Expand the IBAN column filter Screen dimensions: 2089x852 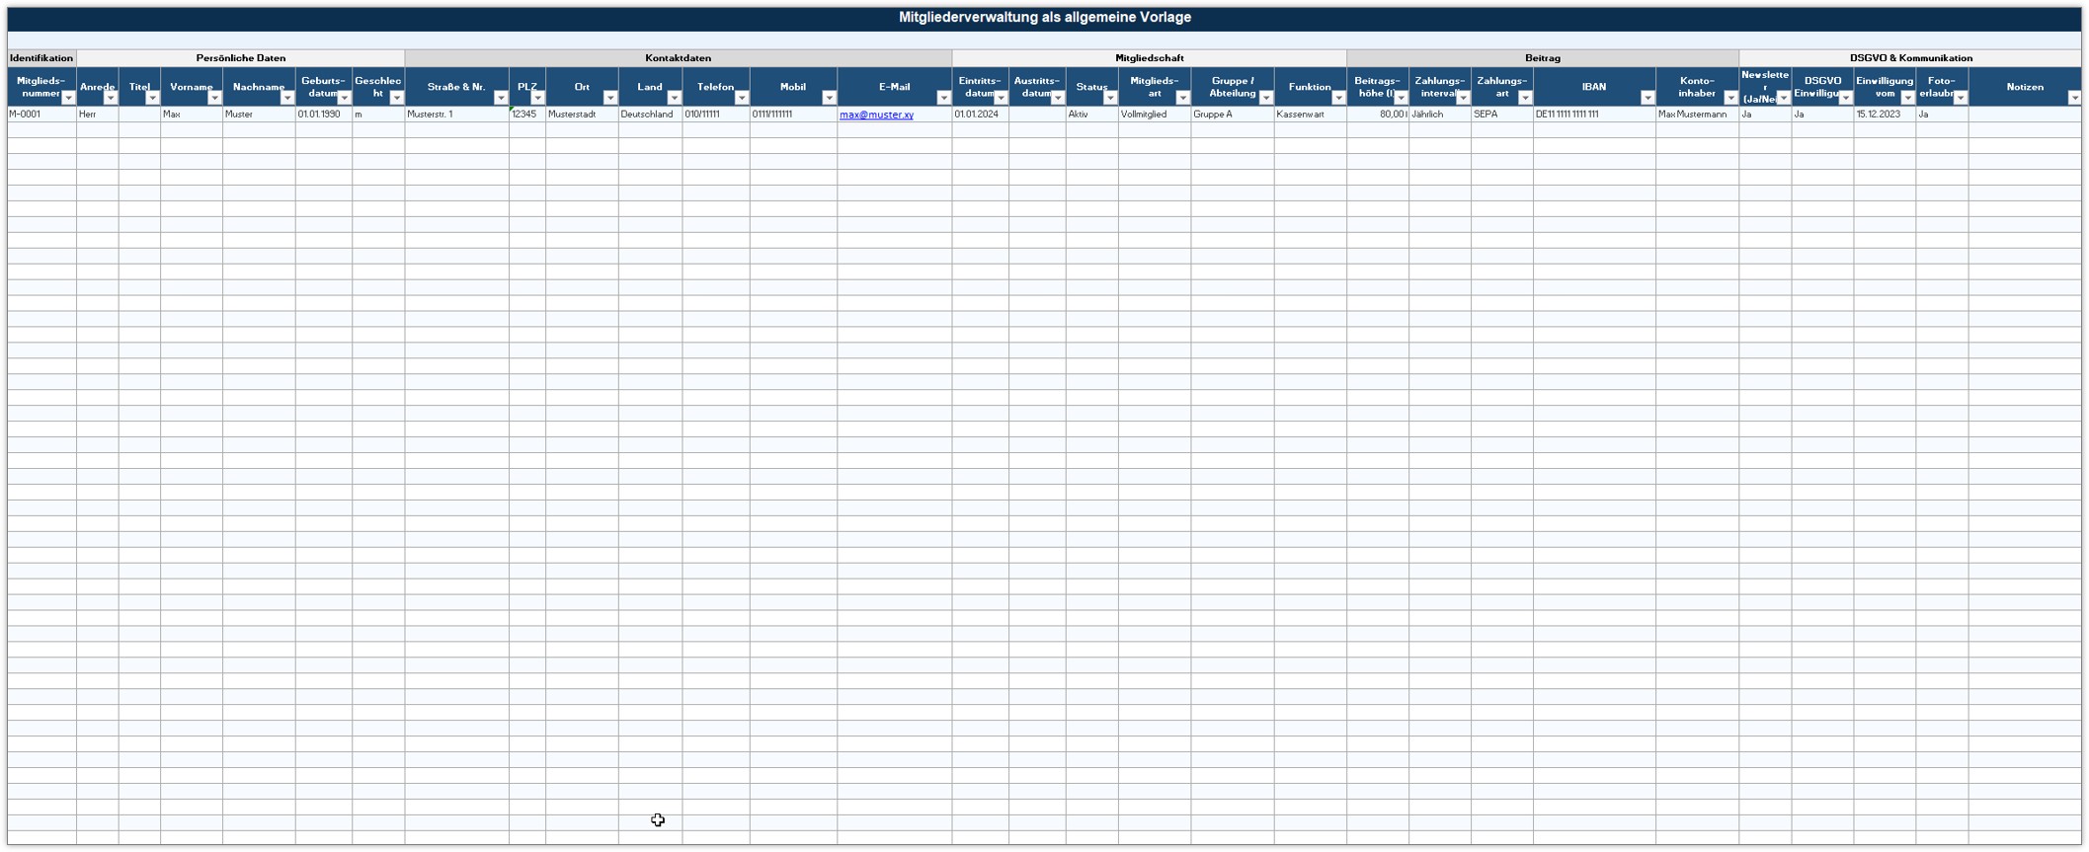[1647, 98]
